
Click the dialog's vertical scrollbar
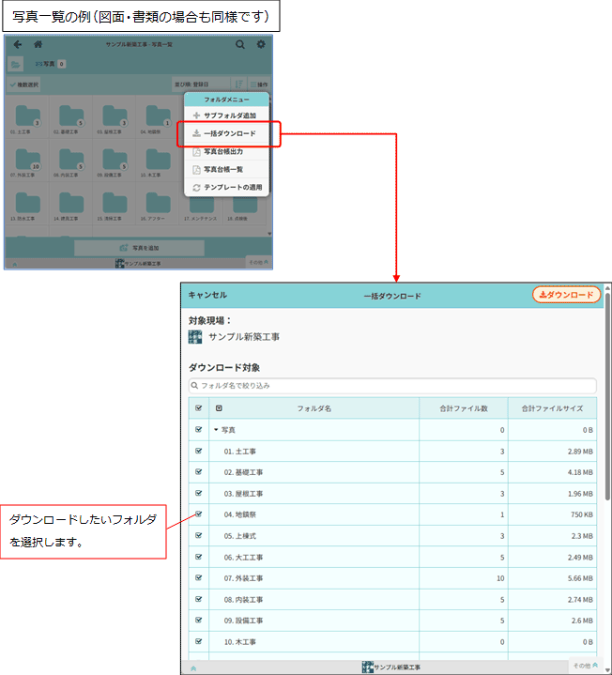[607, 396]
